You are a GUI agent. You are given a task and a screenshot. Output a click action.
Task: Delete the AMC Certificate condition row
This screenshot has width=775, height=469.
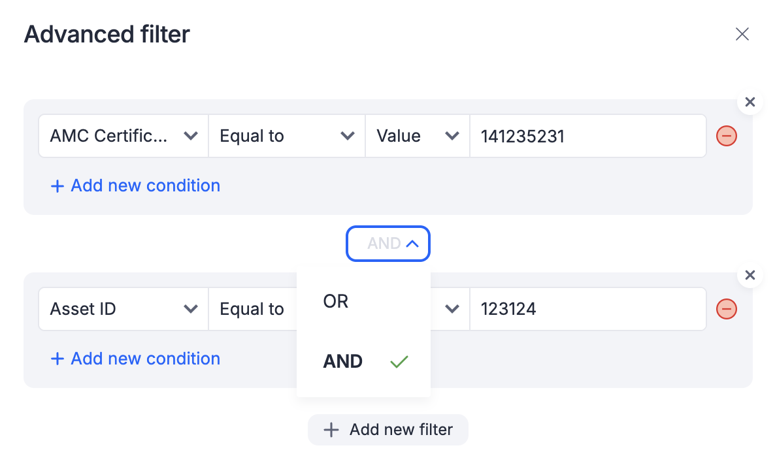pos(727,136)
